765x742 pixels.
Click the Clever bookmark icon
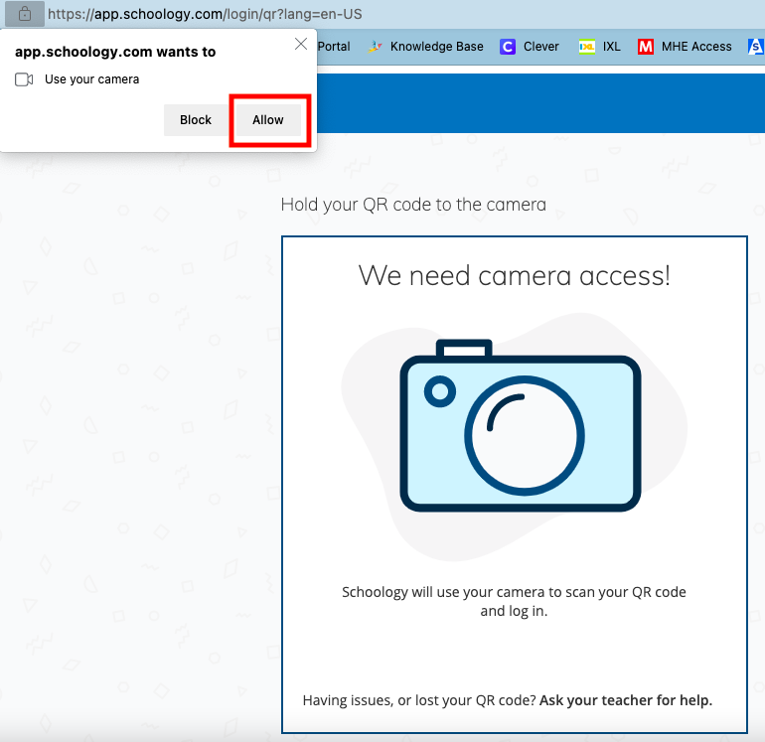(508, 47)
